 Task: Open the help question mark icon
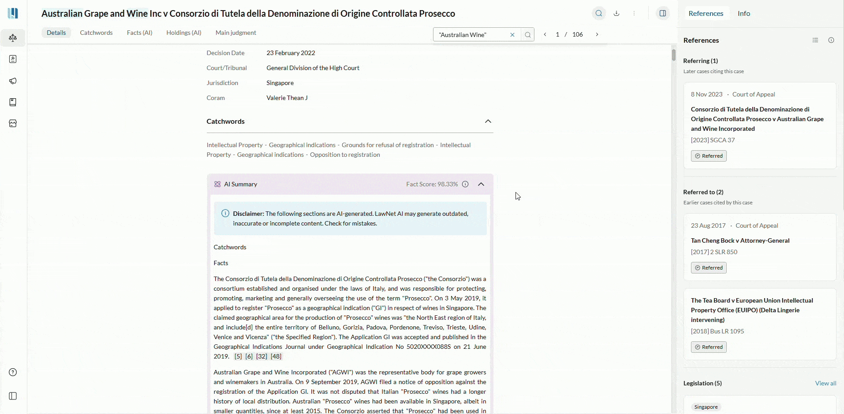click(x=13, y=372)
